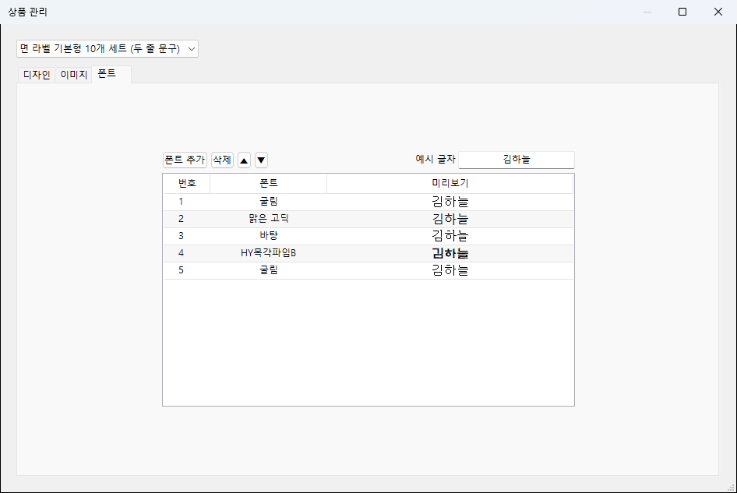Switch to the 디자인 tab
This screenshot has width=737, height=493.
[x=37, y=75]
